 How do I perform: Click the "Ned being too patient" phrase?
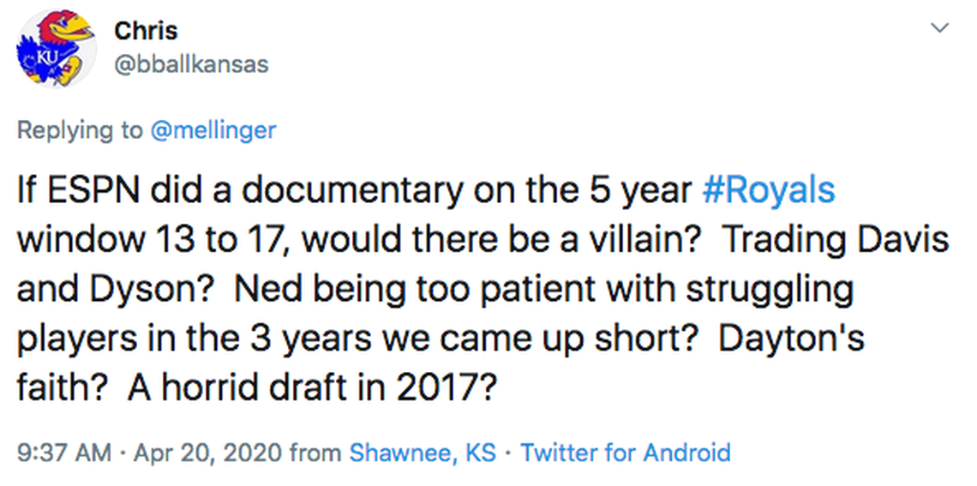pyautogui.click(x=418, y=291)
